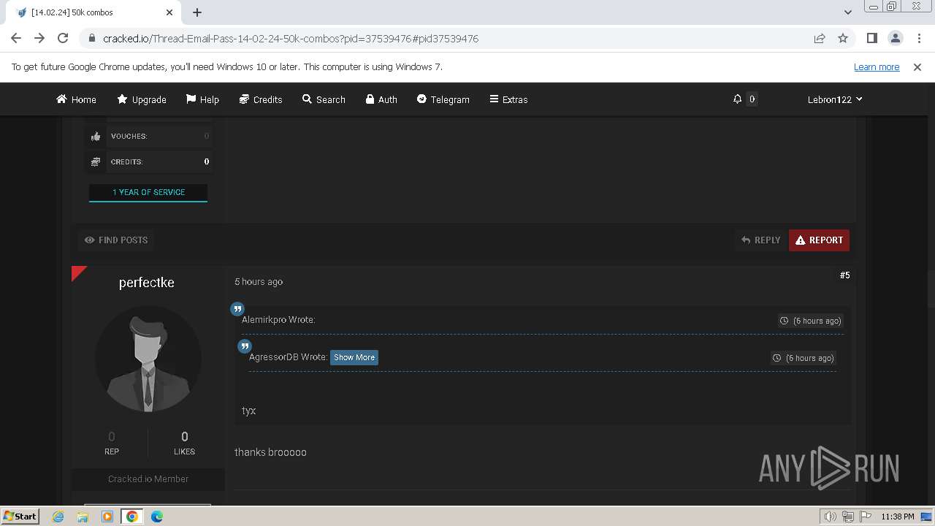
Task: Click 1 Year of Service badge
Action: point(148,192)
